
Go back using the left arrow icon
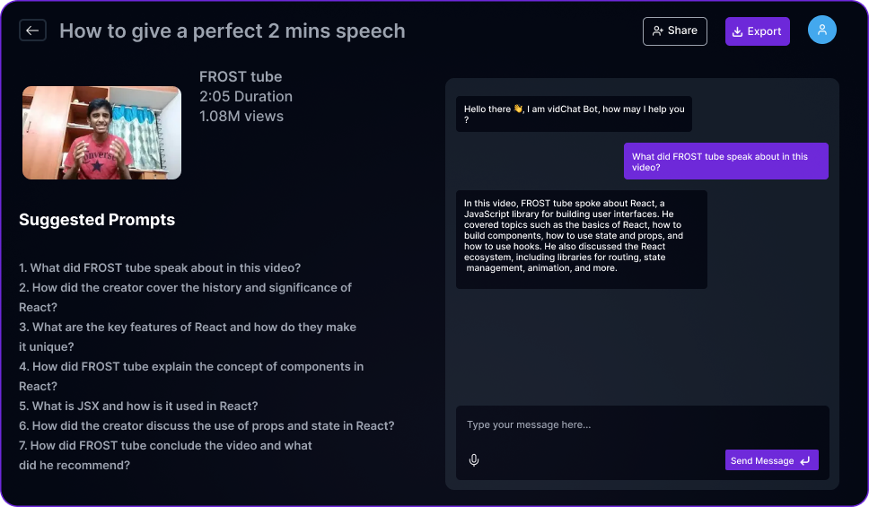pyautogui.click(x=32, y=31)
